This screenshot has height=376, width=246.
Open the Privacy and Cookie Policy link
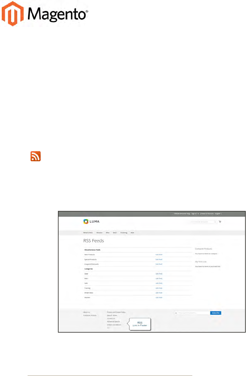click(116, 312)
